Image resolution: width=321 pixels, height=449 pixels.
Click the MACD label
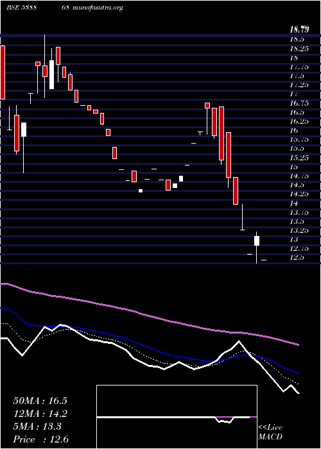(270, 437)
